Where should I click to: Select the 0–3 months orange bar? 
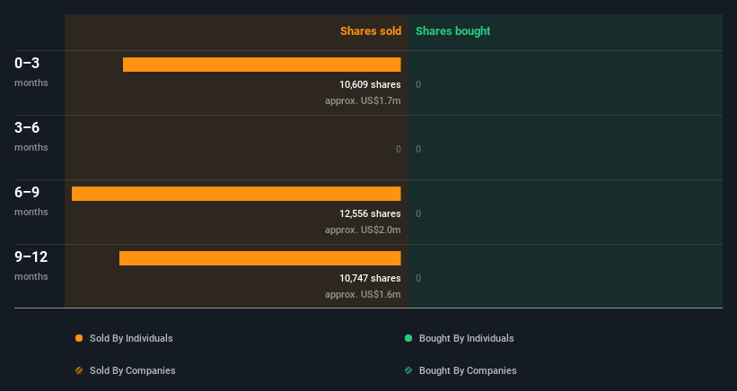coord(262,65)
